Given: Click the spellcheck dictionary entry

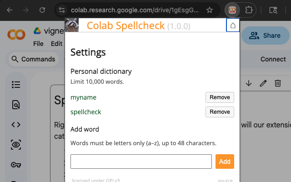Looking at the screenshot, I should (86, 112).
